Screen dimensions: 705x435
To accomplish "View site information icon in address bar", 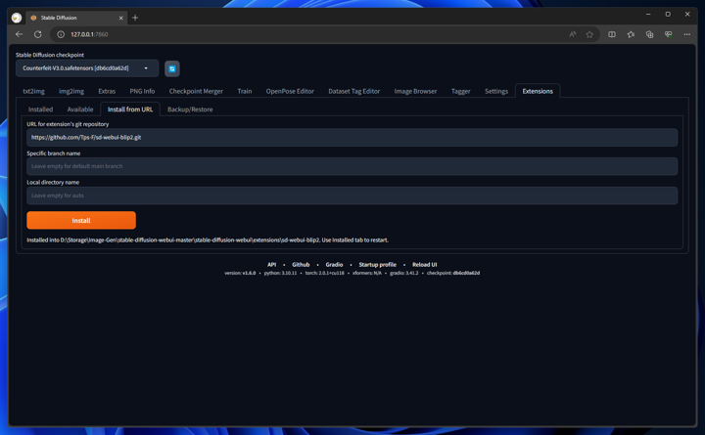I will coord(61,34).
